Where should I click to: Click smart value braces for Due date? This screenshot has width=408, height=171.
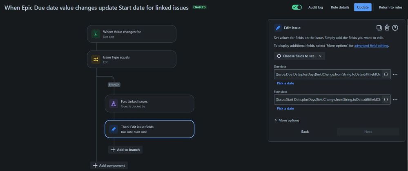pyautogui.click(x=386, y=74)
